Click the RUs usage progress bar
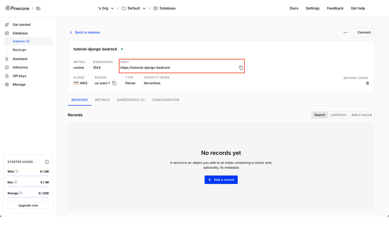This screenshot has height=229, width=389. point(28,187)
